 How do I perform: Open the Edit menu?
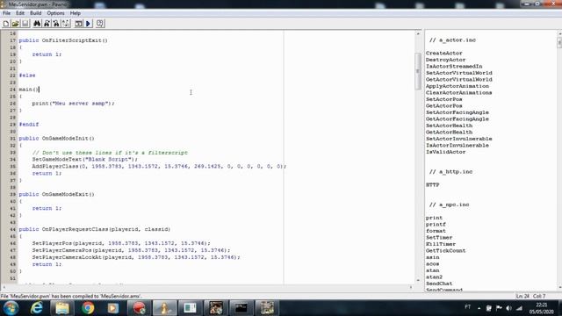(20, 13)
